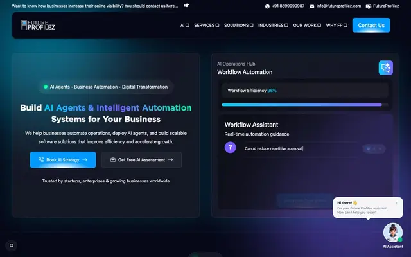This screenshot has height=257, width=411.
Task: Click Get Free AI Assessment button
Action: pyautogui.click(x=141, y=160)
